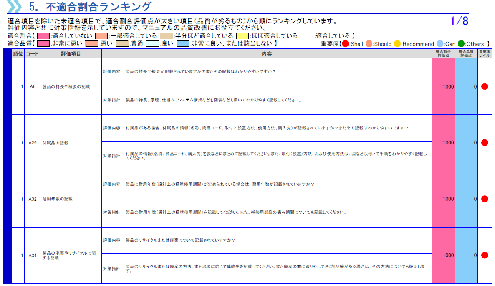Select the orange 悪い quality swatch
The height and width of the screenshot is (286, 495).
(x=92, y=43)
